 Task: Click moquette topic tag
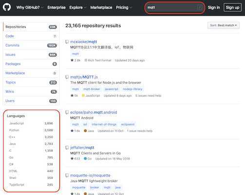[x=79, y=187]
